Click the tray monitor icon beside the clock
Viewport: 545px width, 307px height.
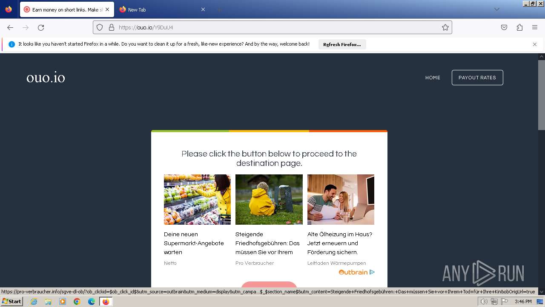point(540,301)
